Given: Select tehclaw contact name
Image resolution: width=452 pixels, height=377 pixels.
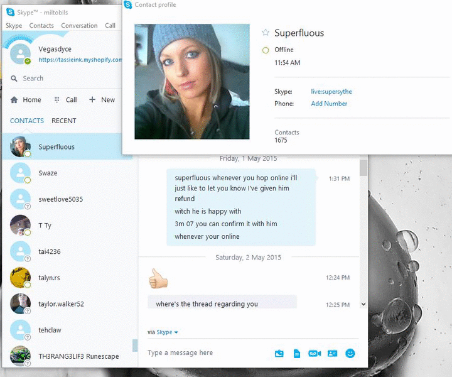Looking at the screenshot, I should [x=50, y=330].
